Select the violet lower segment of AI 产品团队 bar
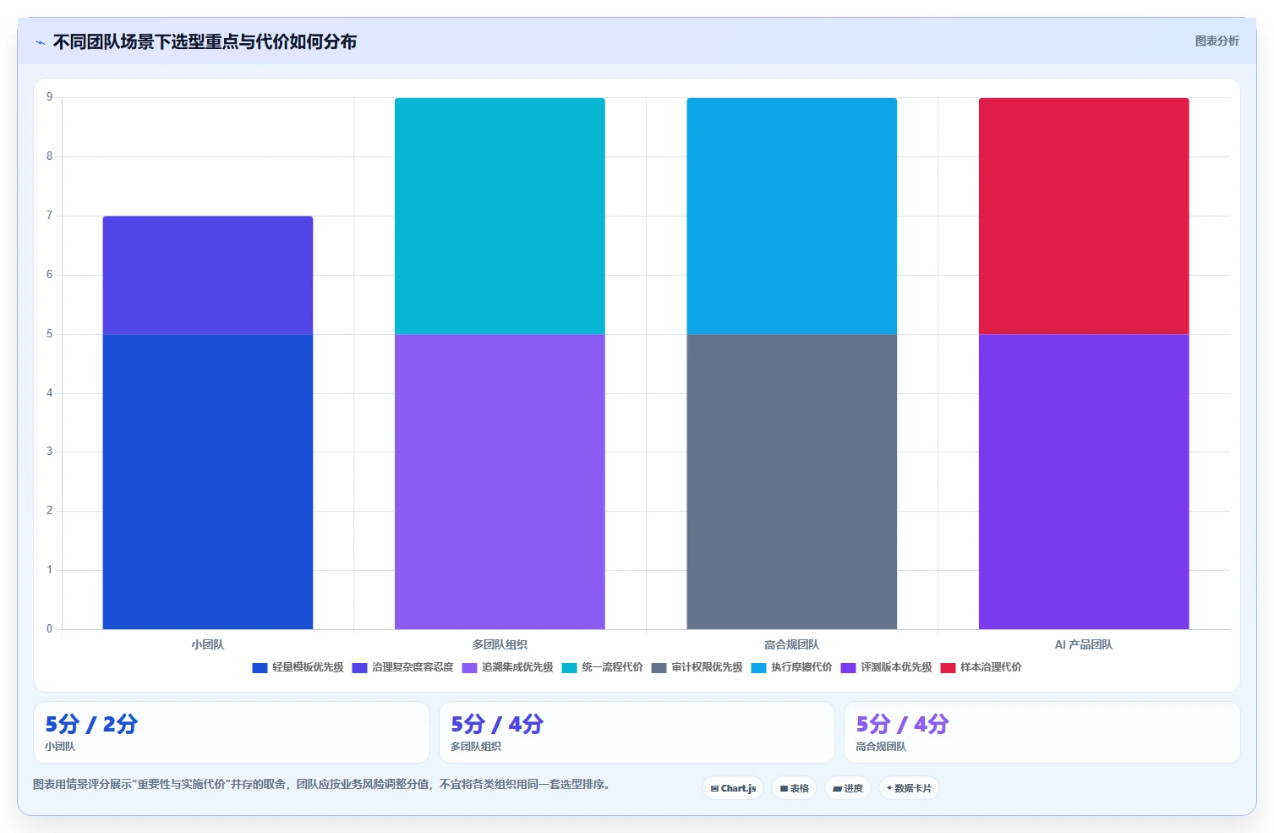This screenshot has width=1274, height=833. pos(1084,481)
